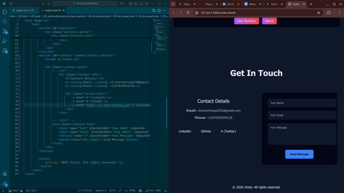Viewport: 344px width, 193px height.
Task: Switch to the Fine-g browser tab
Action: pos(209,4)
